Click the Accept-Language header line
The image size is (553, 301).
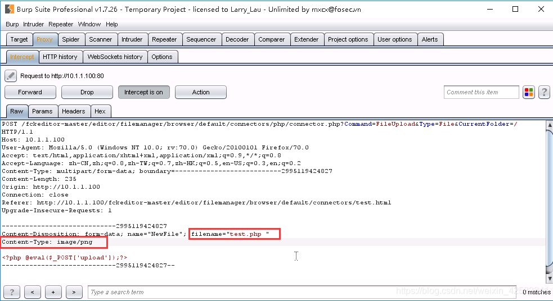point(151,163)
